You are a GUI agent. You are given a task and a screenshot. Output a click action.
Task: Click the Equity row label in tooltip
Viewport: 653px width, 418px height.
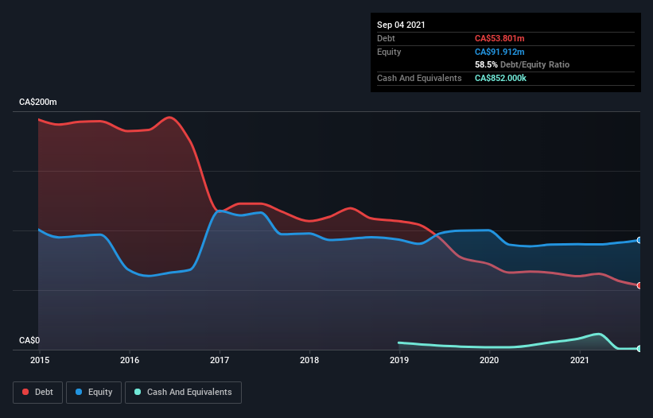tap(389, 52)
